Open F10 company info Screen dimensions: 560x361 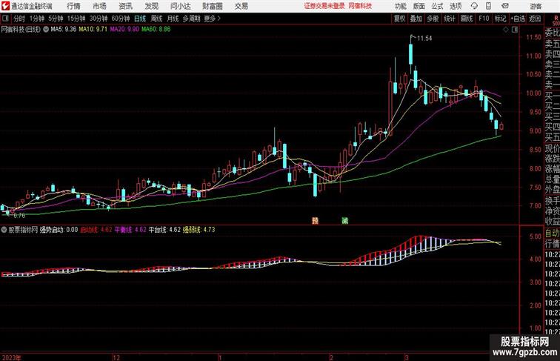(484, 19)
